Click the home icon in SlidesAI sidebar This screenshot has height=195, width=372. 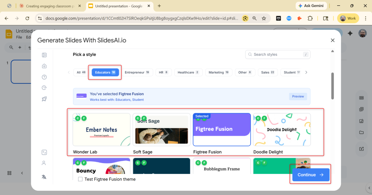click(44, 66)
